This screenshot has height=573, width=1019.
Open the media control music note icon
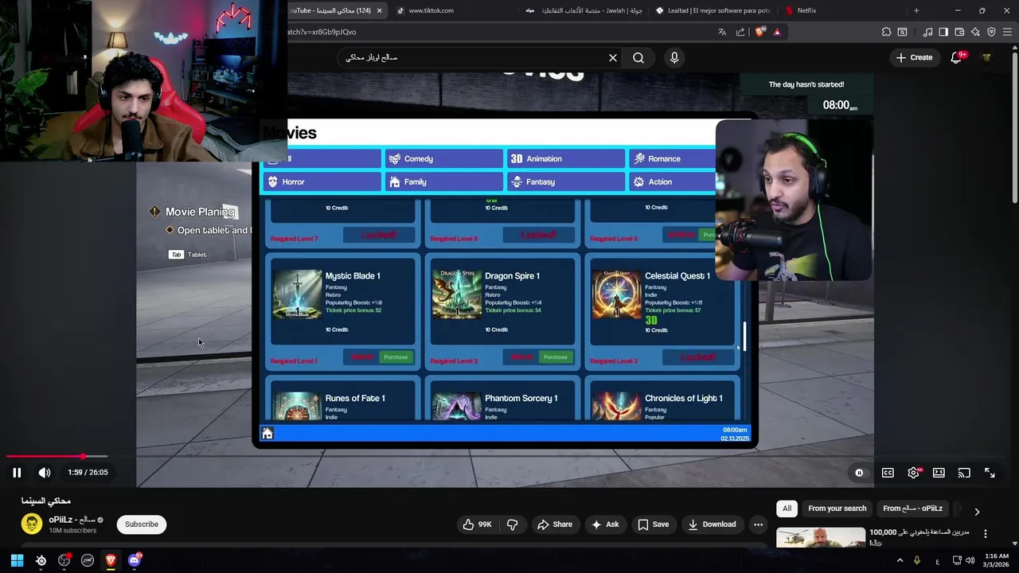click(927, 32)
